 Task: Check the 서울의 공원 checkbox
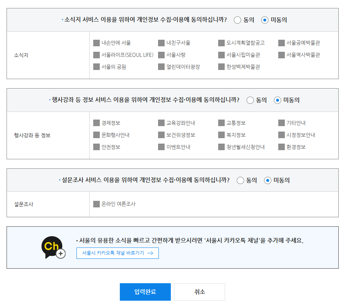coord(97,67)
